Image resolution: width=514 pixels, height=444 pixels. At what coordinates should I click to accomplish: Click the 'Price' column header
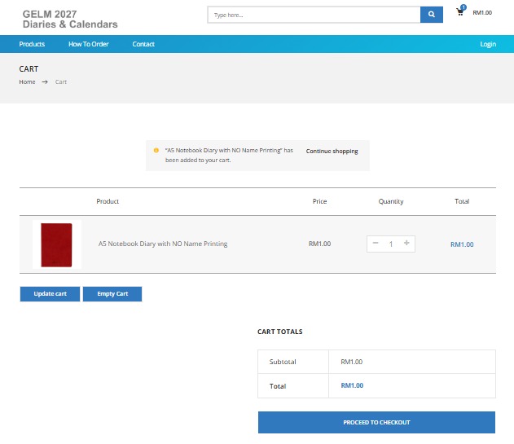[319, 201]
